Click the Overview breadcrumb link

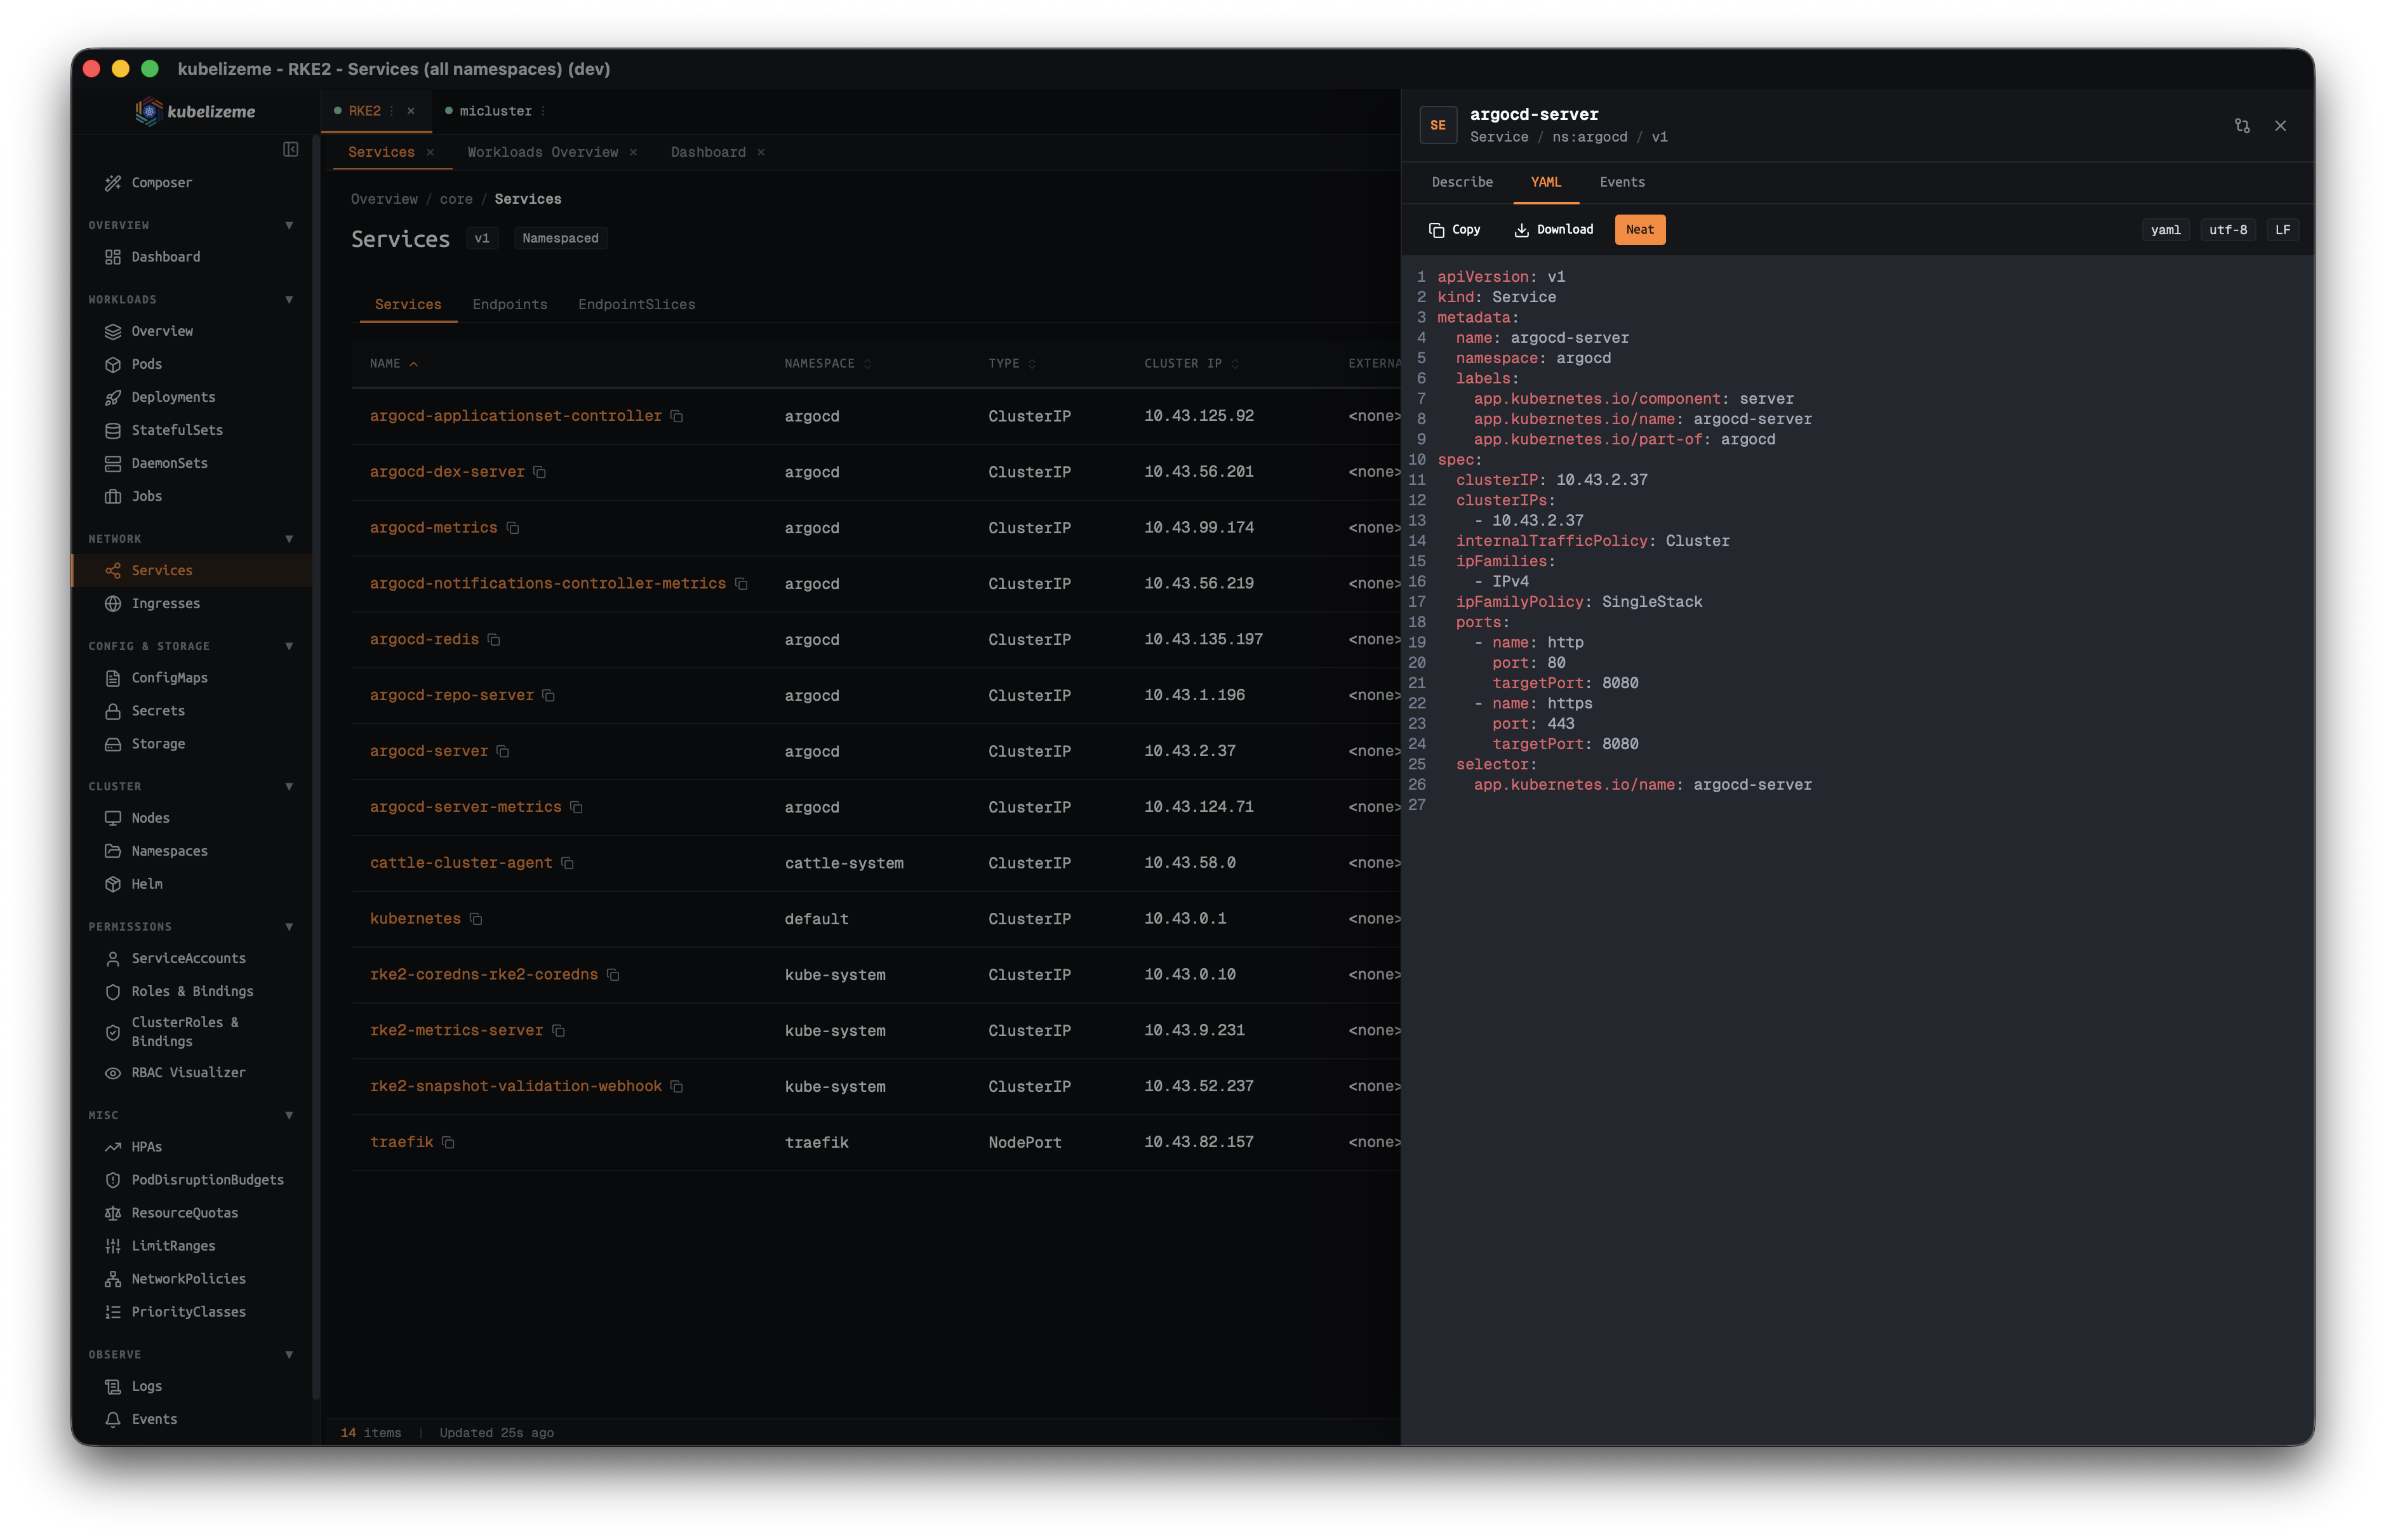(384, 199)
